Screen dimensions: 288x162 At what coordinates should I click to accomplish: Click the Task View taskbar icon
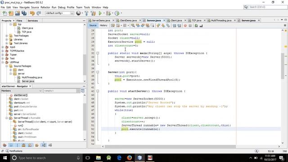88,158
